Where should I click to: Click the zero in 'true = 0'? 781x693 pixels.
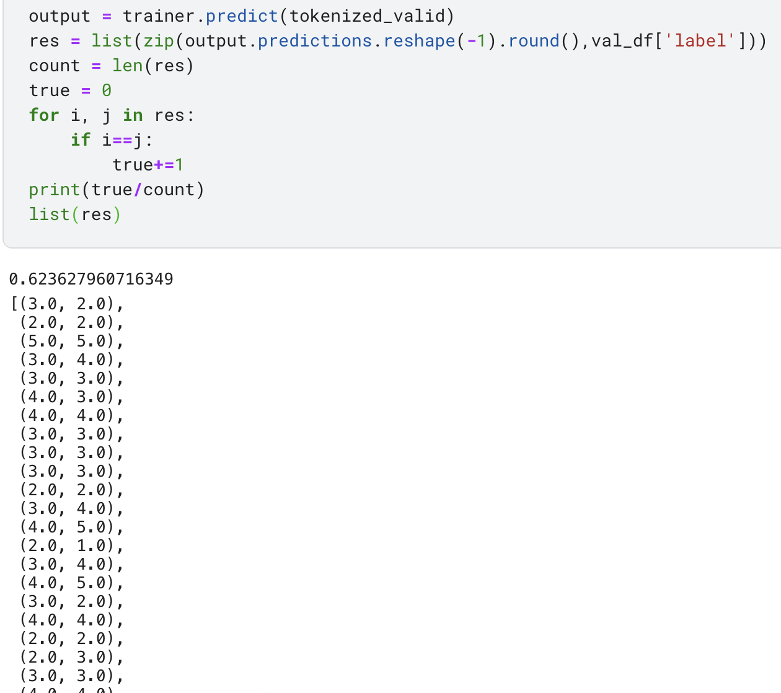(x=107, y=90)
